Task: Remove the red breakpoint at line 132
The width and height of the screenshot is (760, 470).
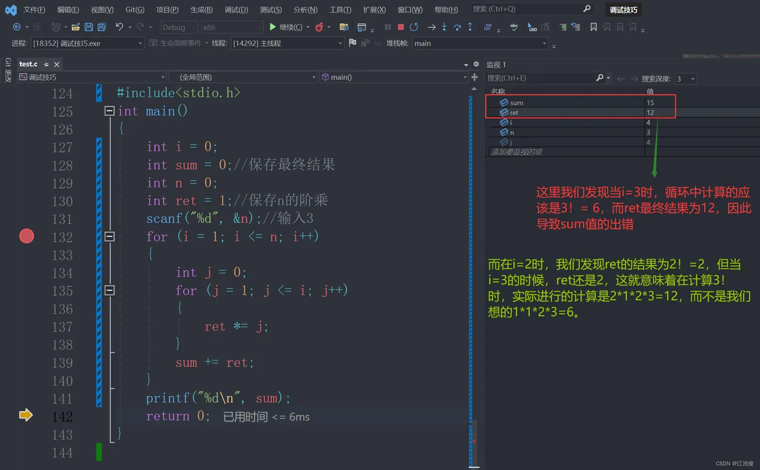Action: (27, 236)
